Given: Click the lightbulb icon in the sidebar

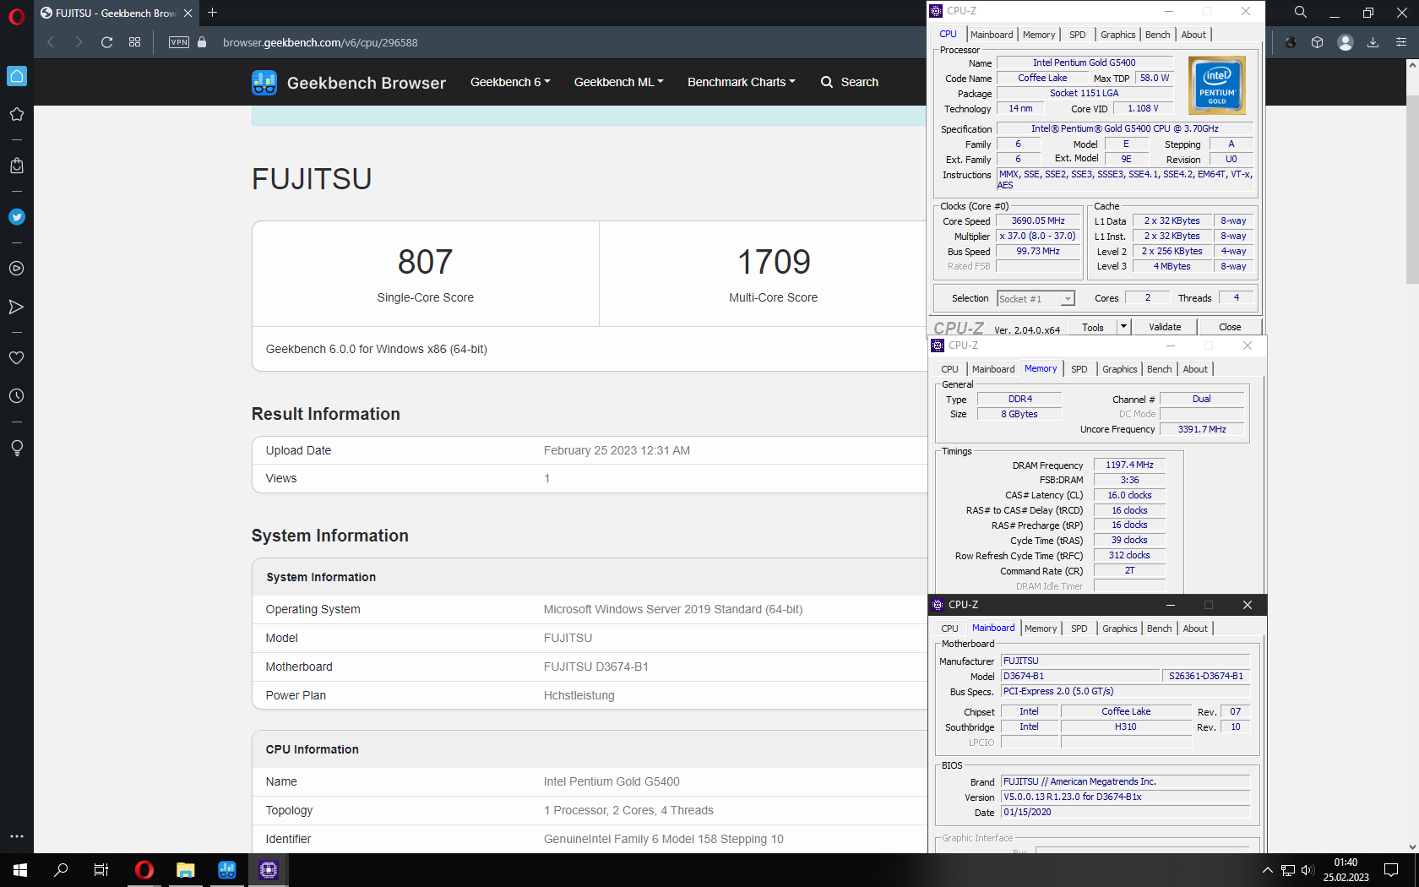Looking at the screenshot, I should [17, 448].
